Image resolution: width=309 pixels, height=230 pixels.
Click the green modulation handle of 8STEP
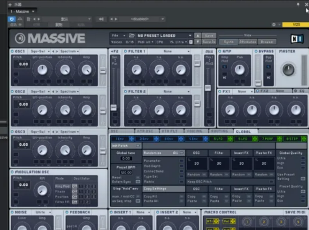304,139
